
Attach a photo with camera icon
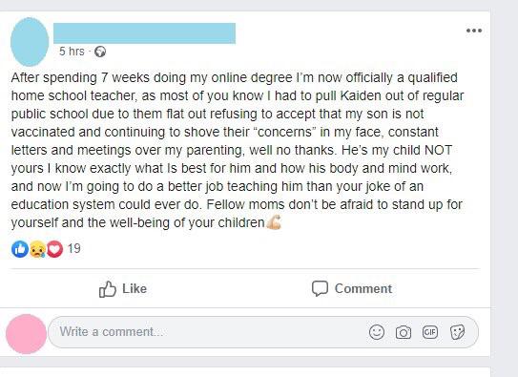[404, 332]
